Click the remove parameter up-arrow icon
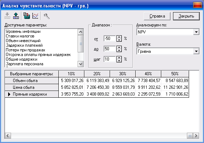204x143 pixels. click(x=16, y=16)
